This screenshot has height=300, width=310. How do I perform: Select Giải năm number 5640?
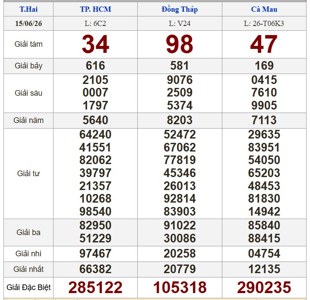[95, 120]
